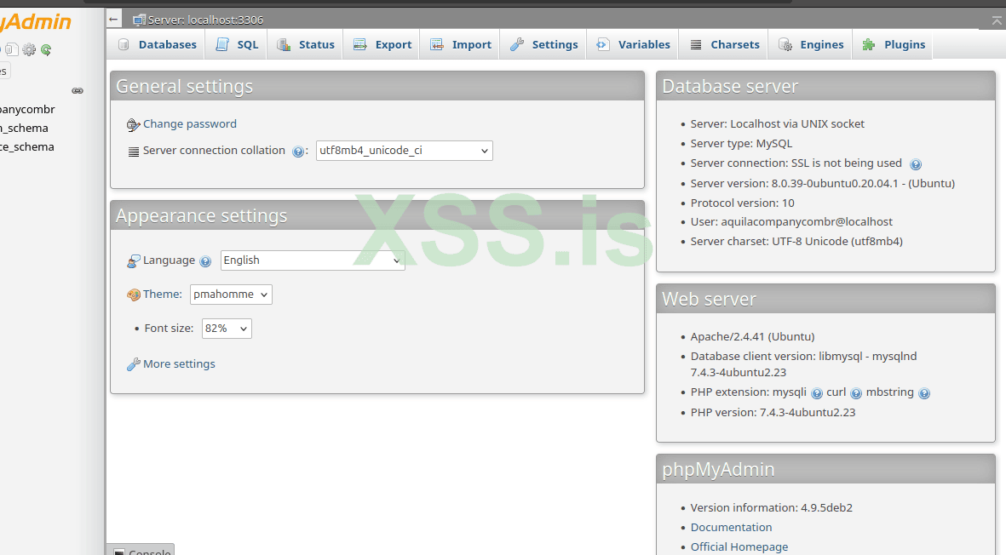The width and height of the screenshot is (1006, 555).
Task: Click the Server charset UTF-8 Unicode text
Action: pyautogui.click(x=796, y=242)
